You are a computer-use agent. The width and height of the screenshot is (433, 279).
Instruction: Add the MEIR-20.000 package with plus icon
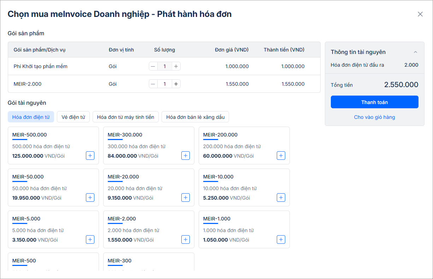click(x=186, y=198)
